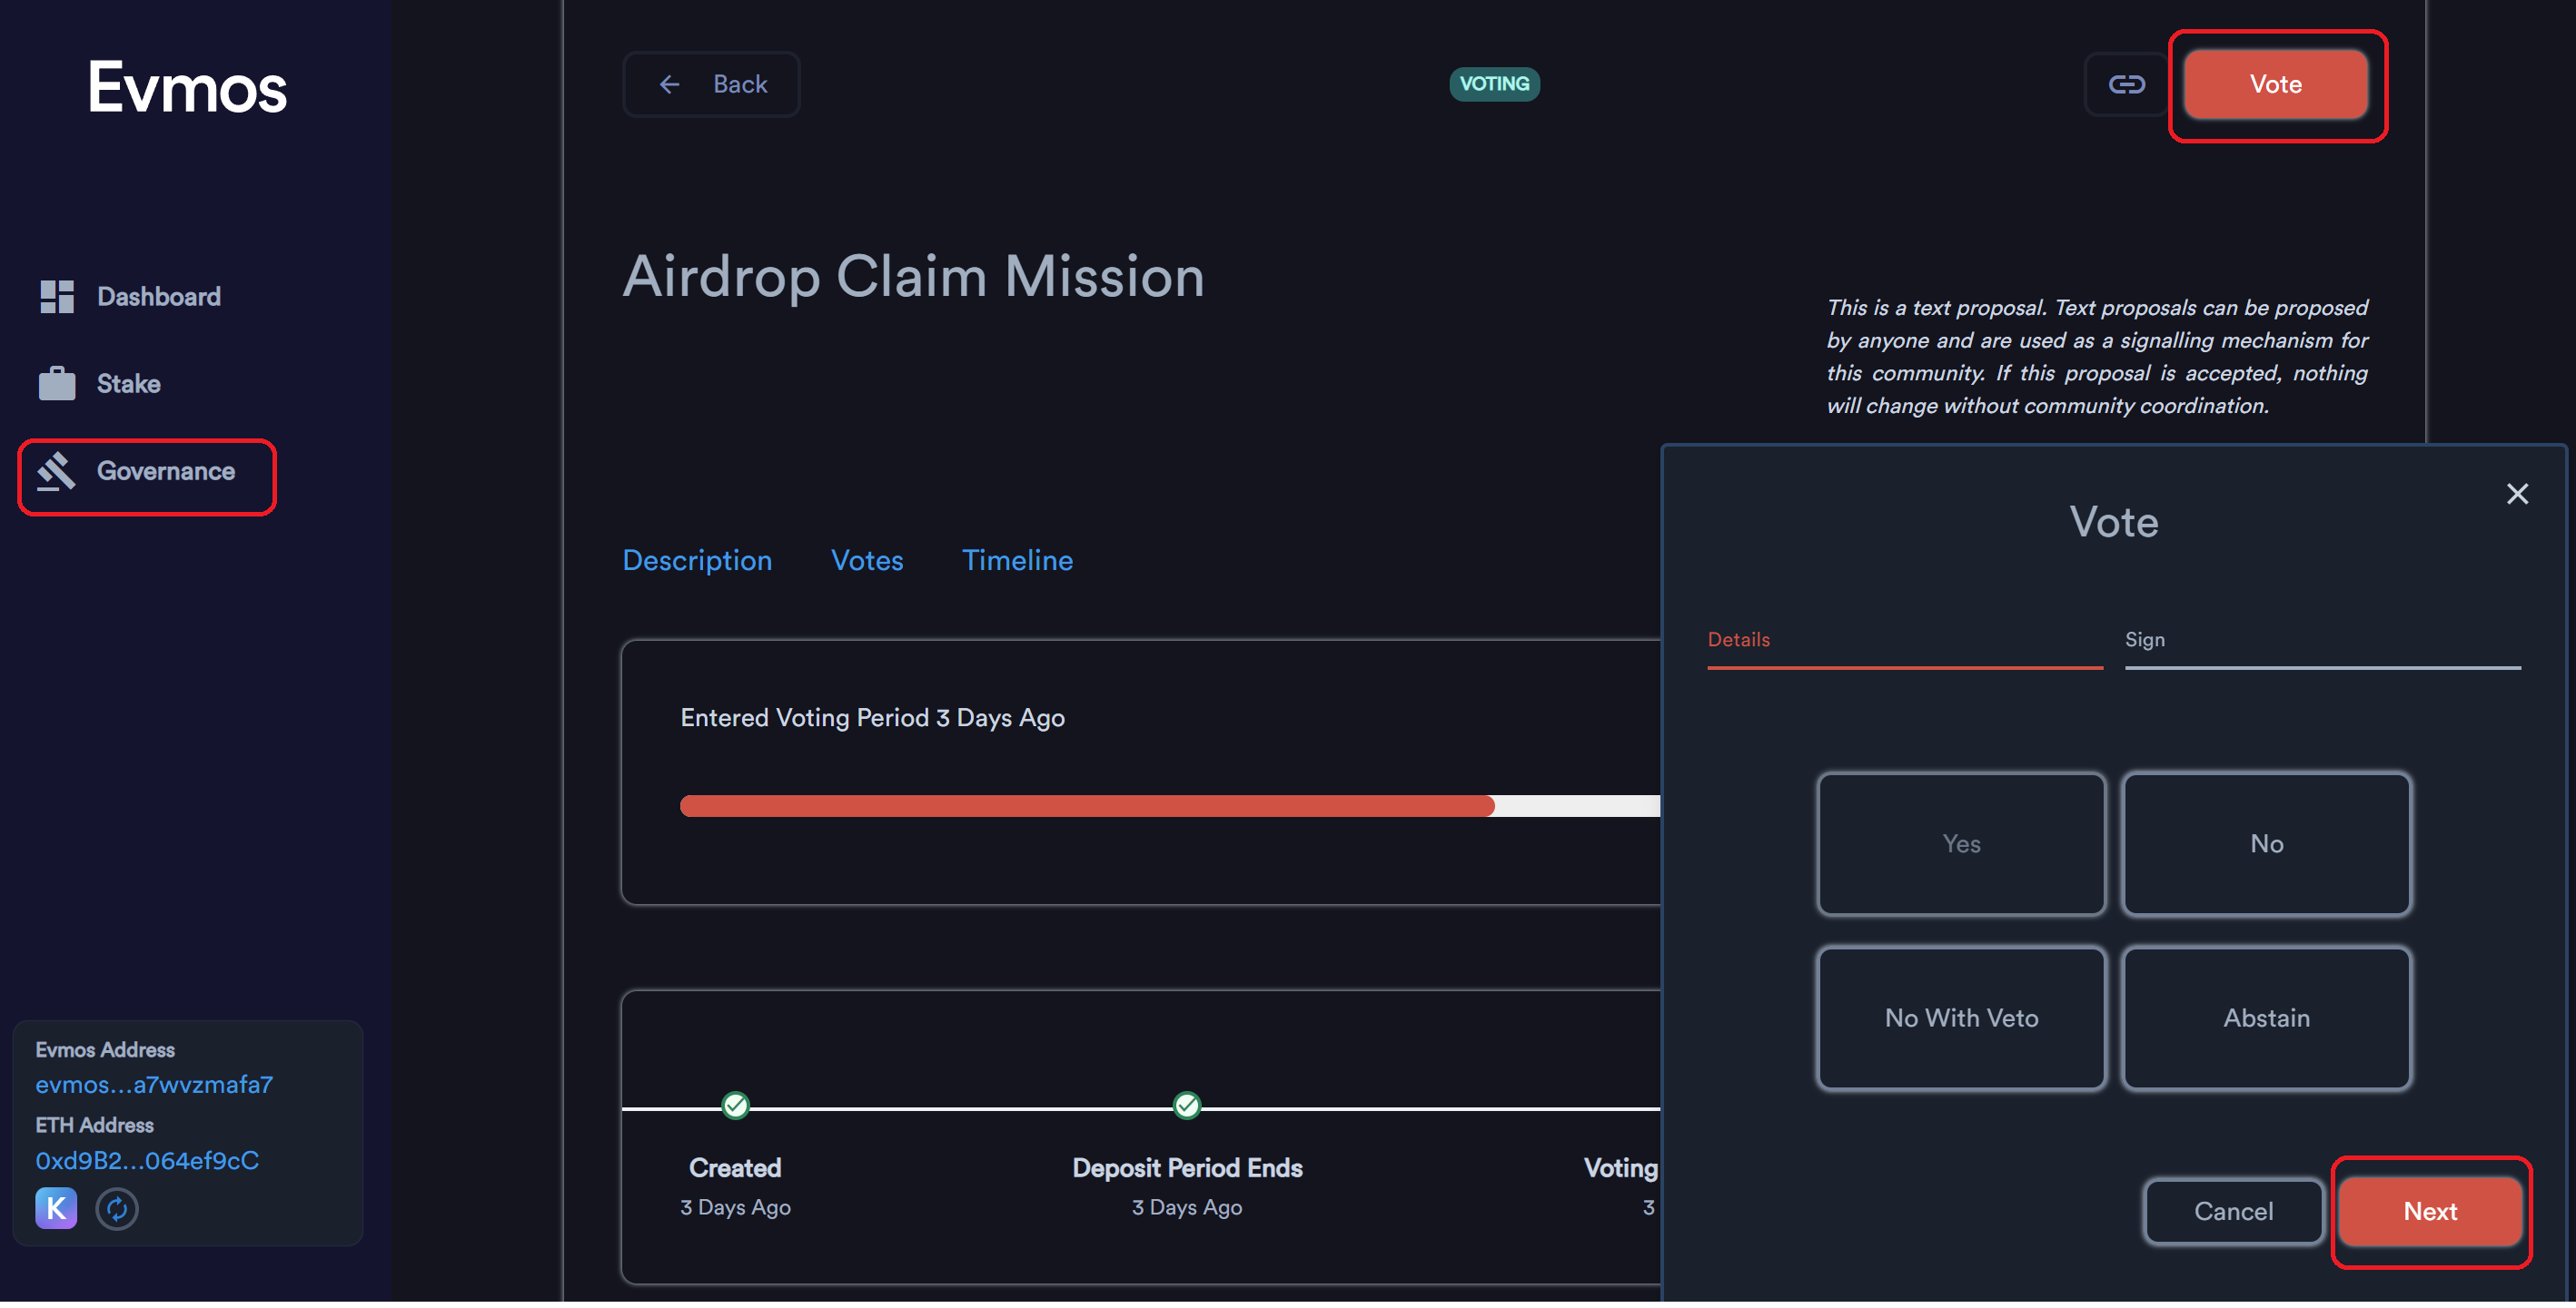Open the Dashboard grid icon
Viewport: 2576px width, 1308px height.
pos(57,297)
